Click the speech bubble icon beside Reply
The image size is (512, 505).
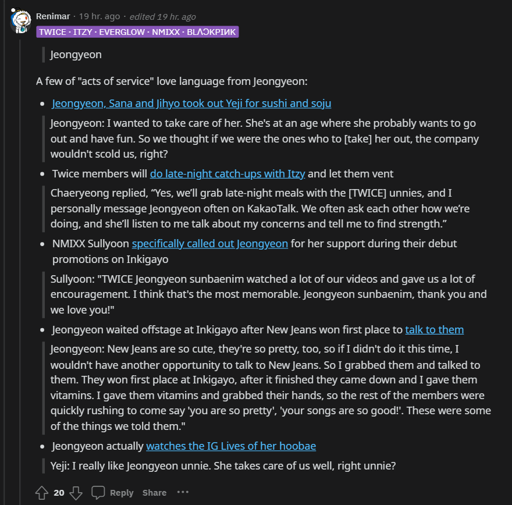[x=98, y=493]
